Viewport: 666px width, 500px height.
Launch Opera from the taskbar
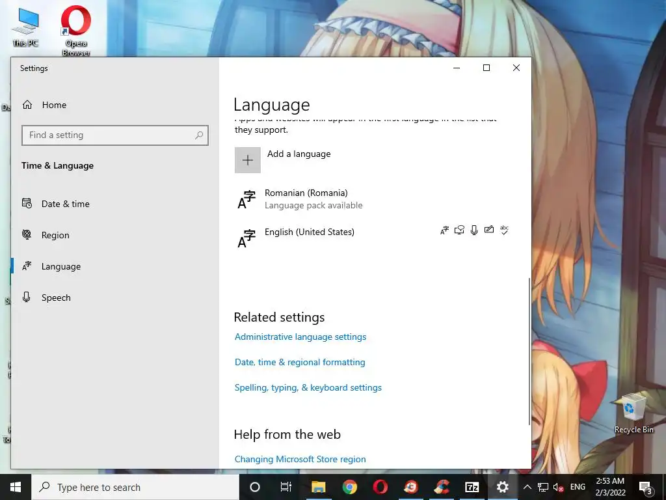coord(380,487)
